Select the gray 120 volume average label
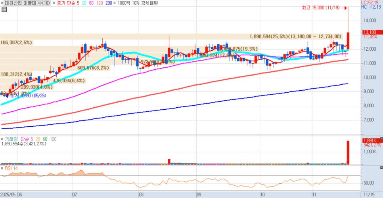The width and height of the screenshot is (383, 198). click(53, 139)
